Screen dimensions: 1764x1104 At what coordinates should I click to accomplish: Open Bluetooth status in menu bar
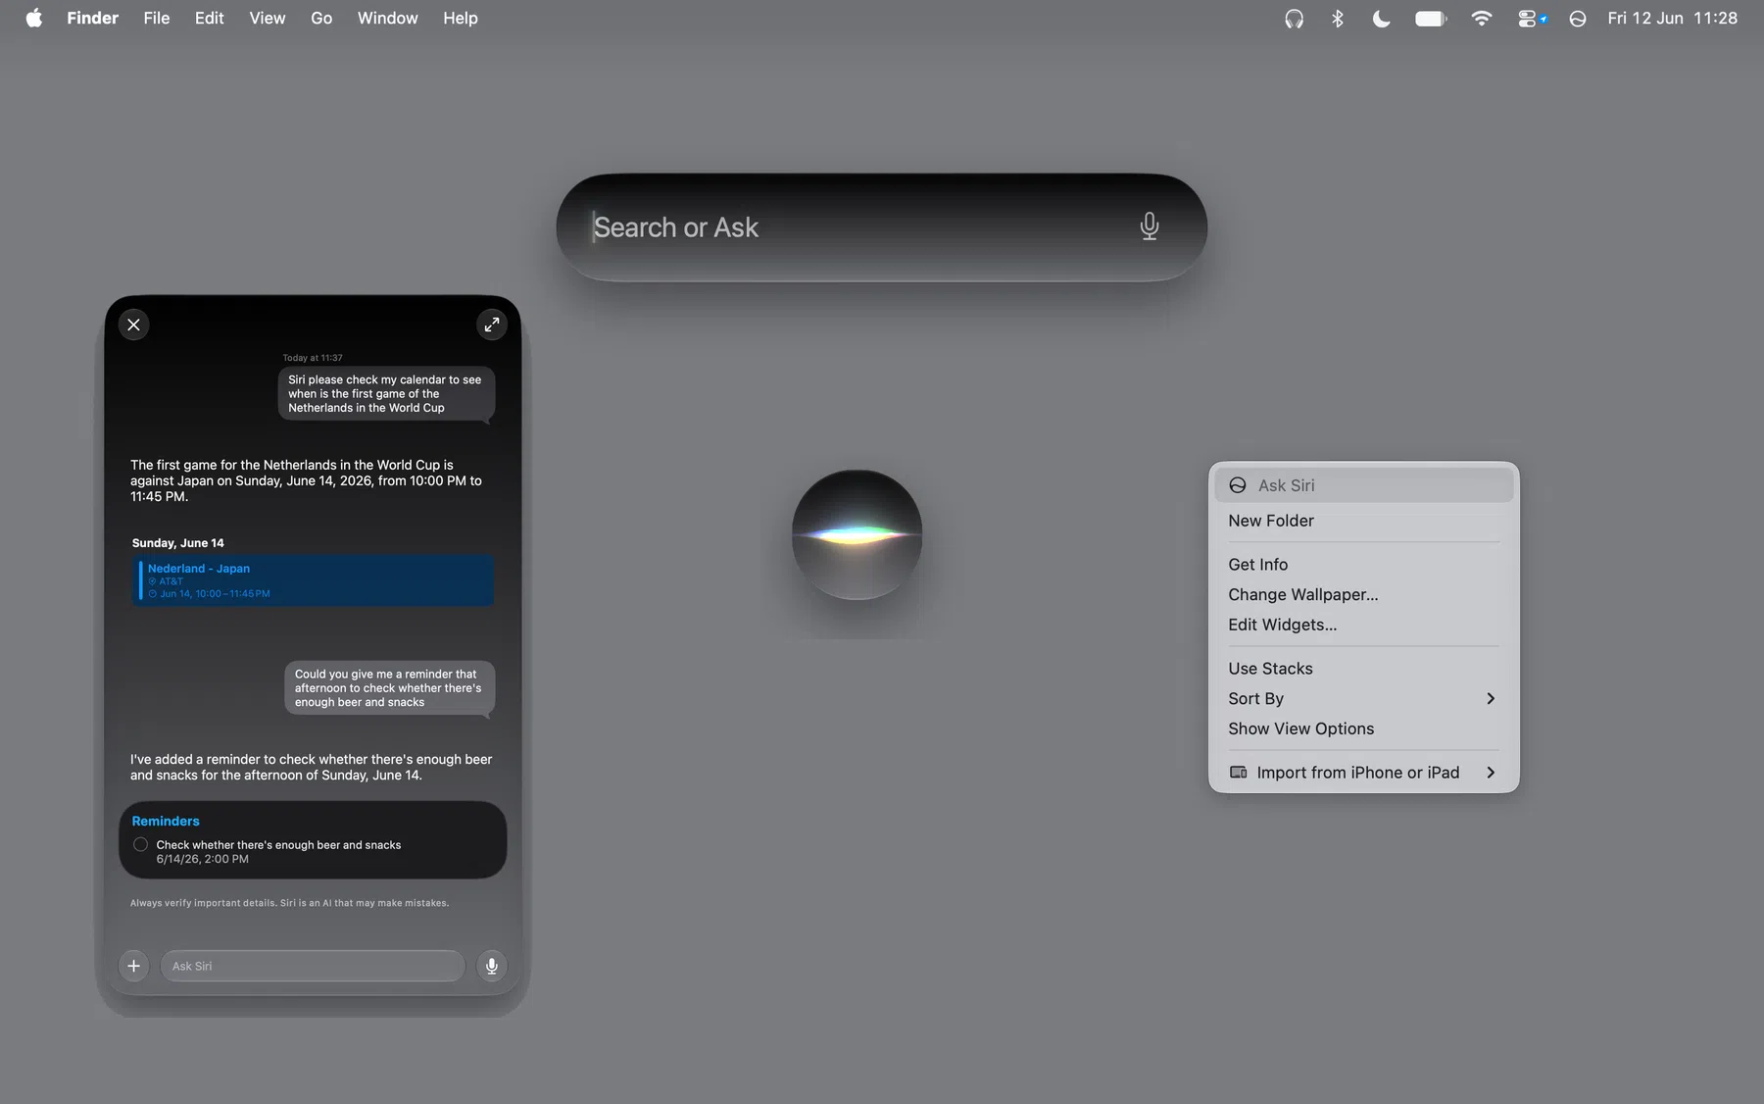(1337, 19)
